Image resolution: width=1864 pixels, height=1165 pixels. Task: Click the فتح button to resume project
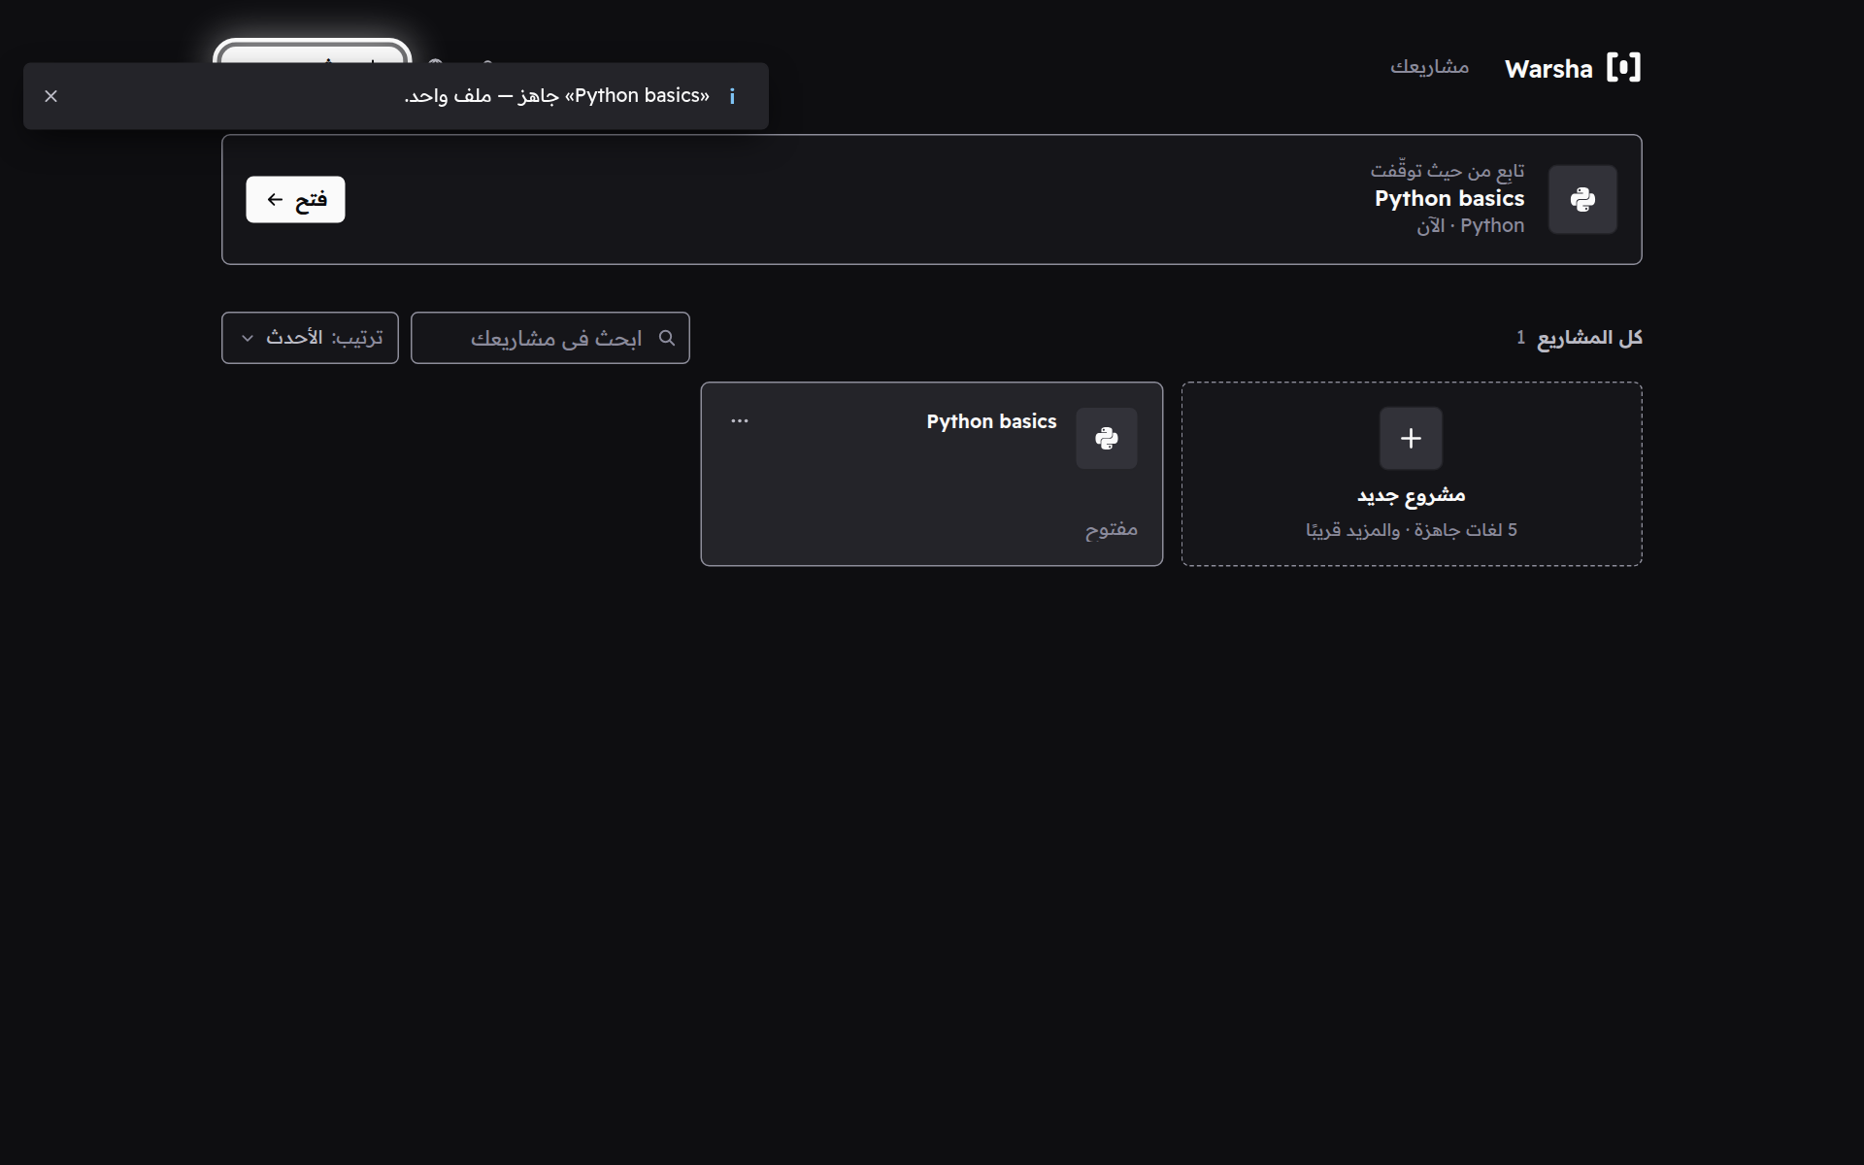[295, 199]
